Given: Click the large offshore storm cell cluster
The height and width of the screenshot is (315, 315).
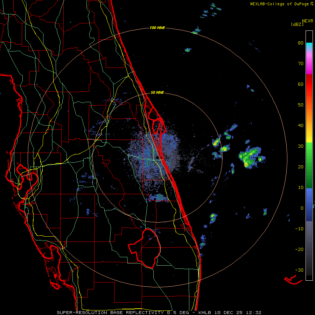Looking at the screenshot, I should click(251, 157).
